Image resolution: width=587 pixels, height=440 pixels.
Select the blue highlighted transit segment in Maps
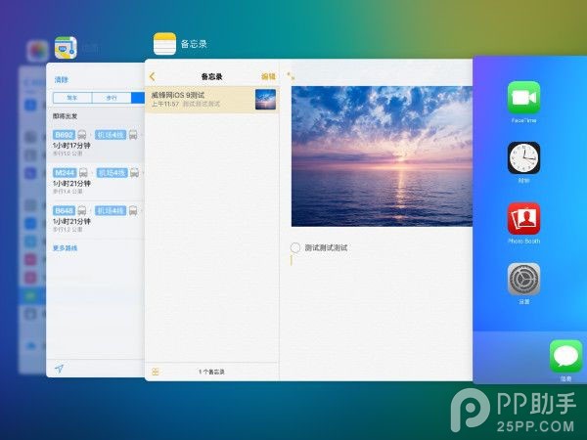tap(138, 98)
